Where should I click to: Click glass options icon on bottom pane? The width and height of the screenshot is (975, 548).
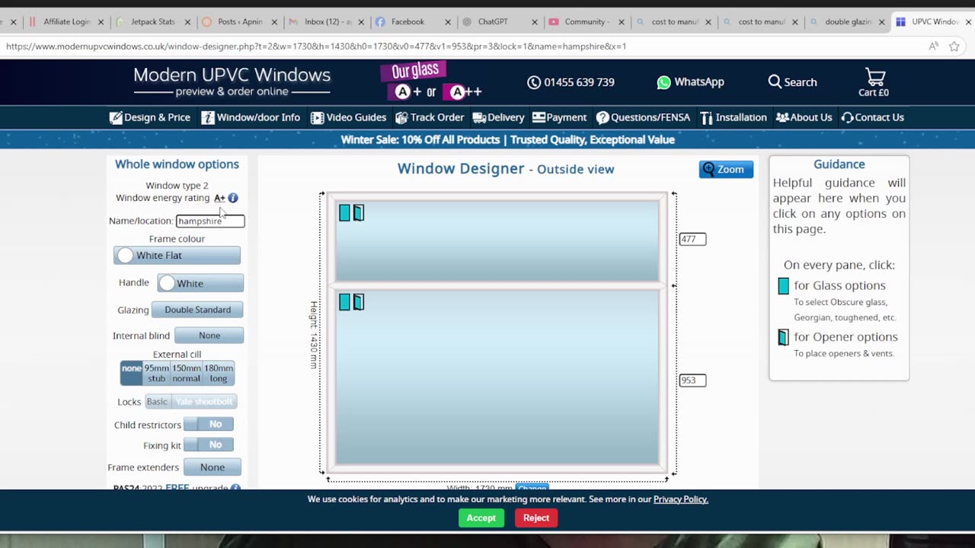pos(344,302)
